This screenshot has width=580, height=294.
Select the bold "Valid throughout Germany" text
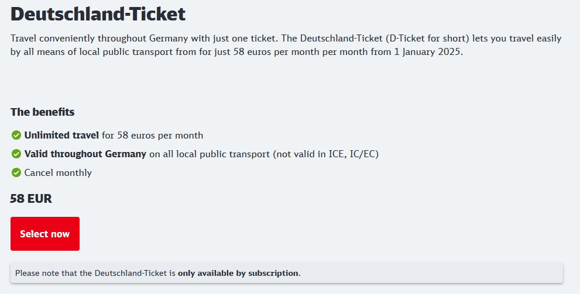point(85,154)
